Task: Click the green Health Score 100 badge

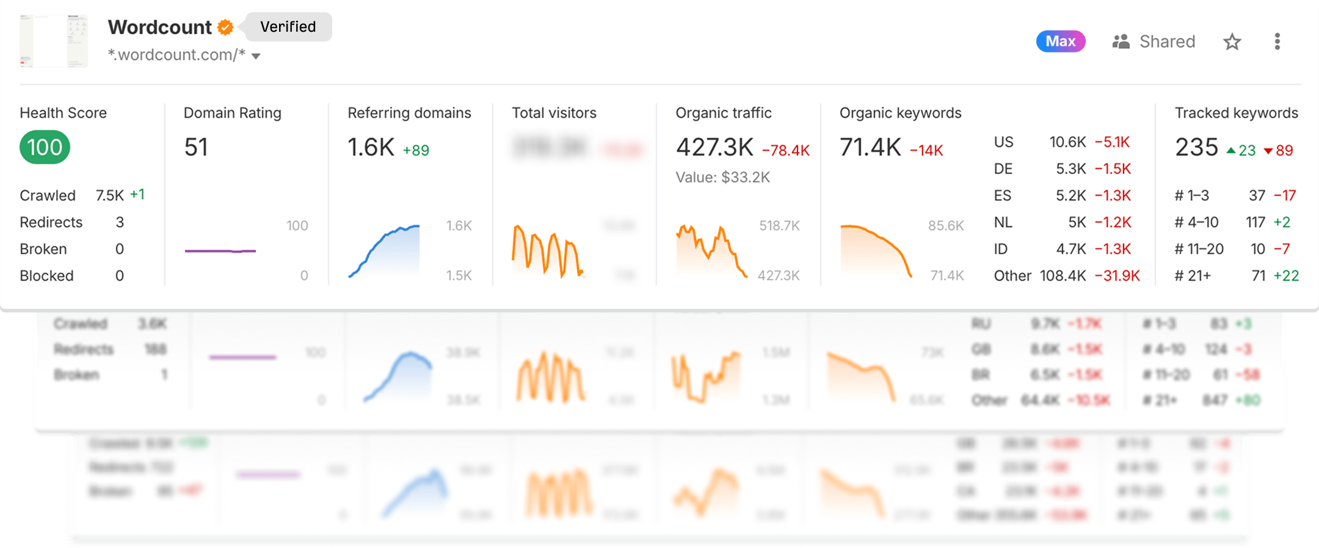Action: [45, 148]
